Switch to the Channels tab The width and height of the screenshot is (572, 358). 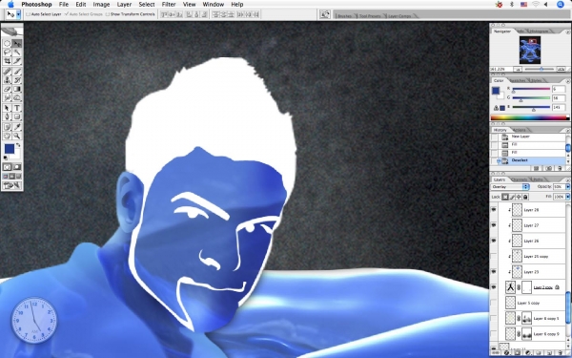tap(520, 179)
